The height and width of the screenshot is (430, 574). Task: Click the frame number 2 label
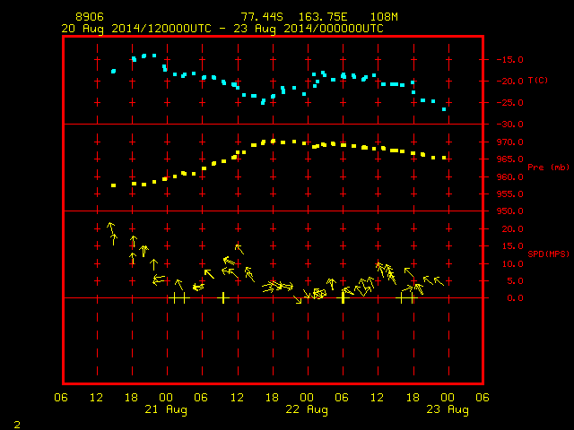coord(17,425)
